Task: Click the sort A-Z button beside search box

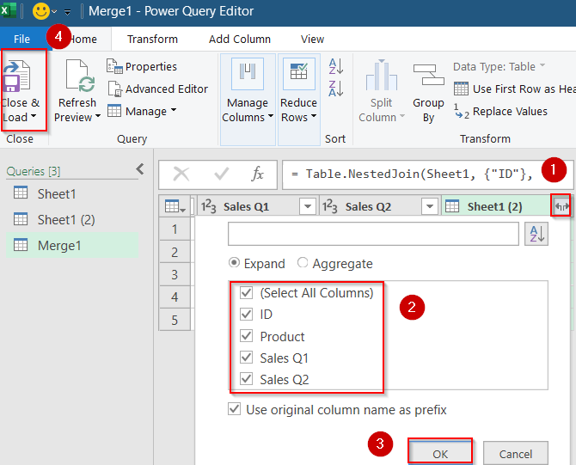Action: pos(536,234)
